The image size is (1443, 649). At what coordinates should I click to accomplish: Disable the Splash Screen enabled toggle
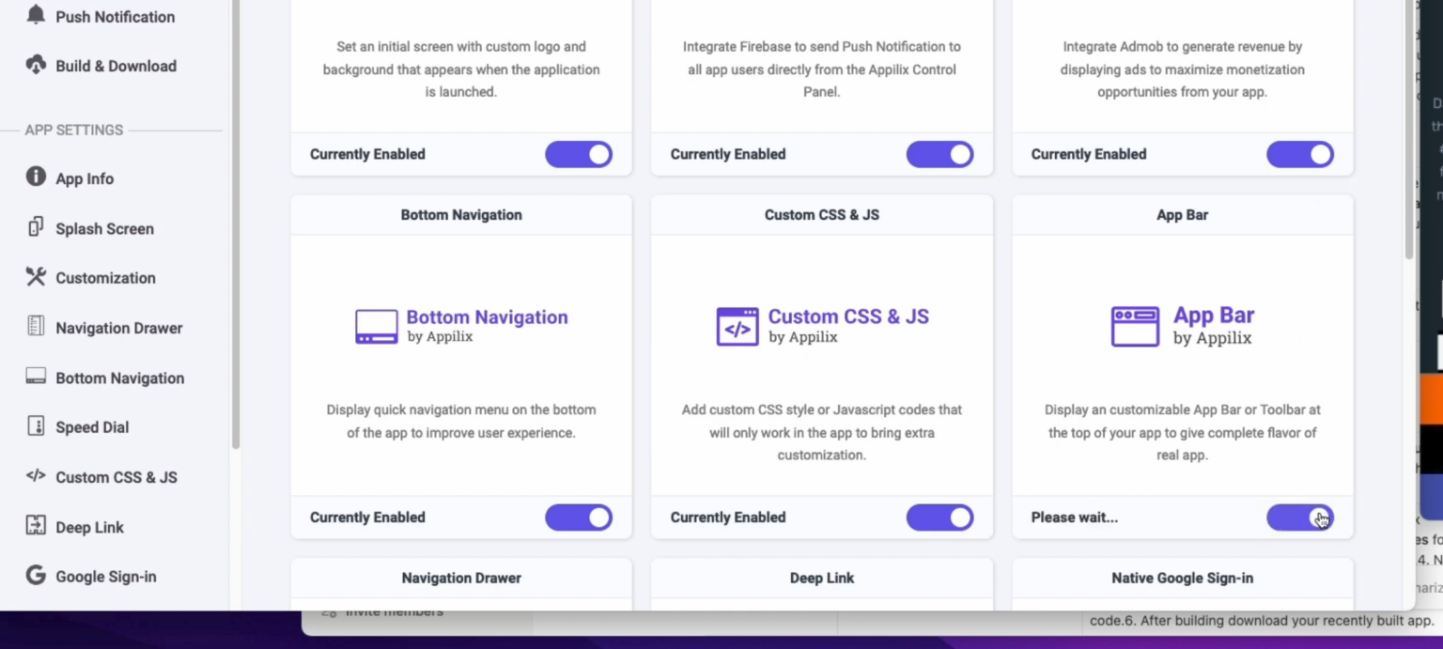tap(578, 154)
